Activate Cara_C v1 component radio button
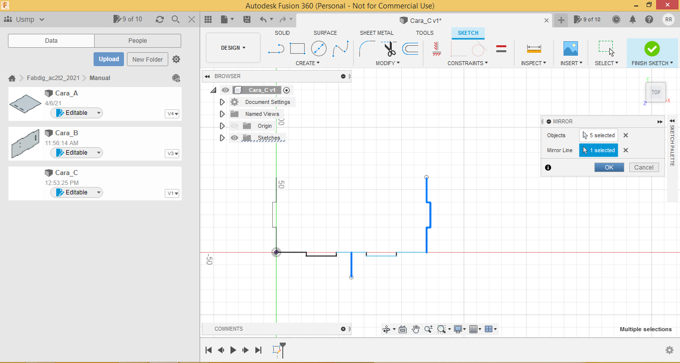The height and width of the screenshot is (363, 680). tap(286, 90)
